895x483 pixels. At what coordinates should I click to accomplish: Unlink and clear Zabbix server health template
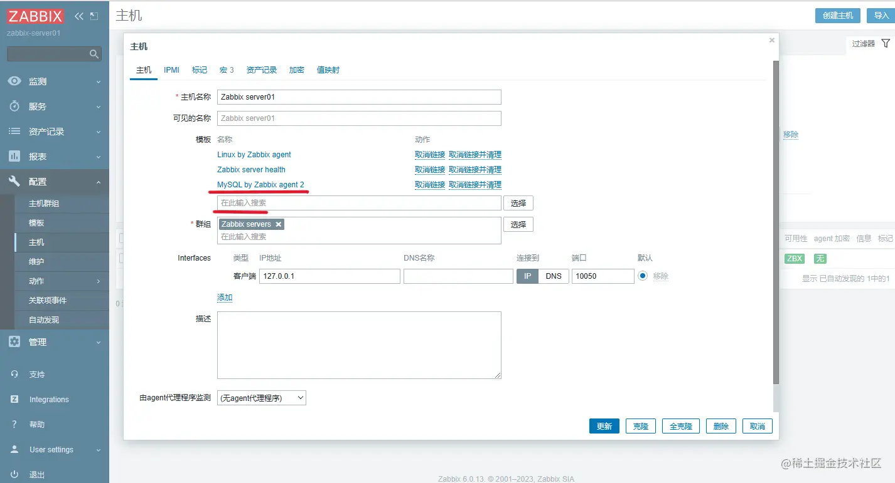click(x=475, y=170)
